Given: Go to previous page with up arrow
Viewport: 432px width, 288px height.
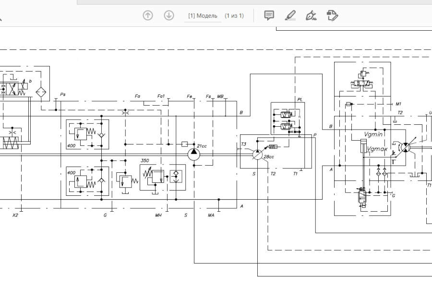Looking at the screenshot, I should click(x=148, y=15).
